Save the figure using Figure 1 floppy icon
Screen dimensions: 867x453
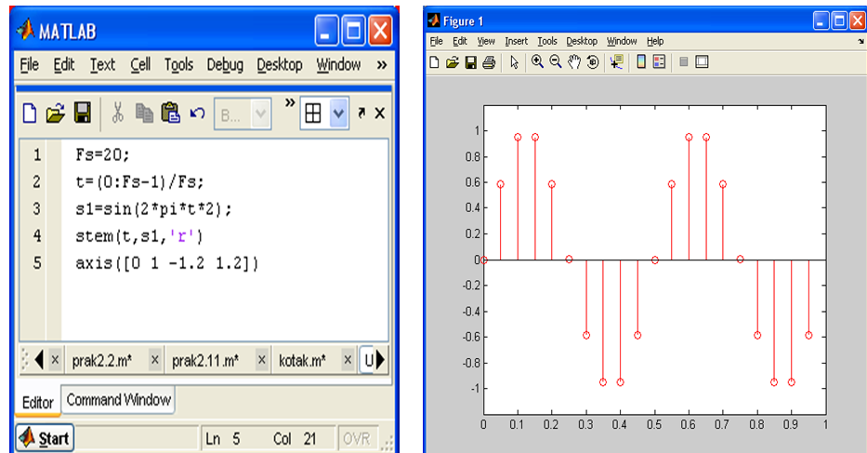pyautogui.click(x=470, y=62)
